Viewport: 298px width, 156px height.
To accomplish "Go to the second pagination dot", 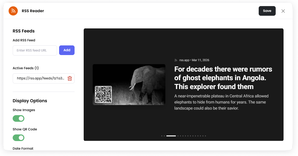I will point(164,136).
